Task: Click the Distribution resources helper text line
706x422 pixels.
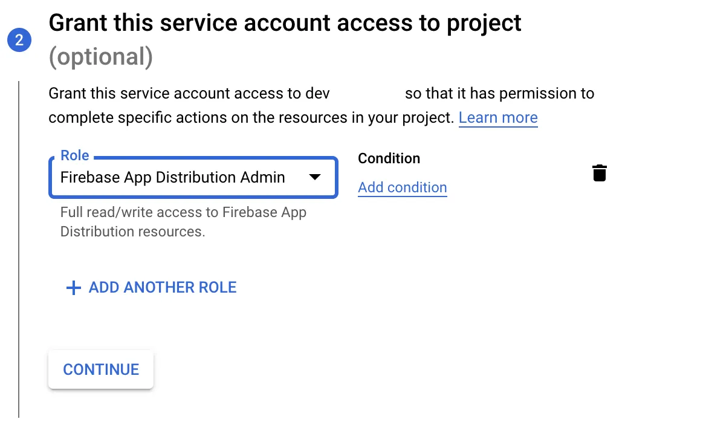Action: tap(133, 232)
